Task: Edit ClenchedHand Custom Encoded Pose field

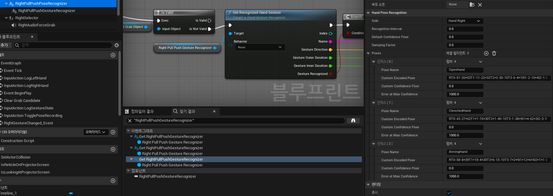Action: coord(499,119)
